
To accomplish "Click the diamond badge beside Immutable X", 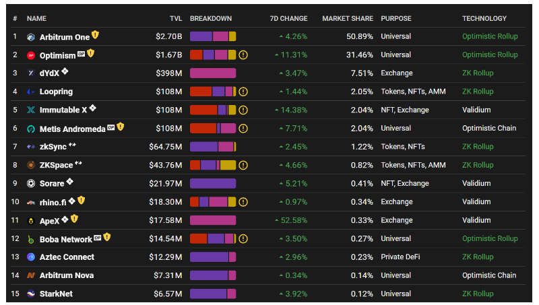I will click(92, 108).
